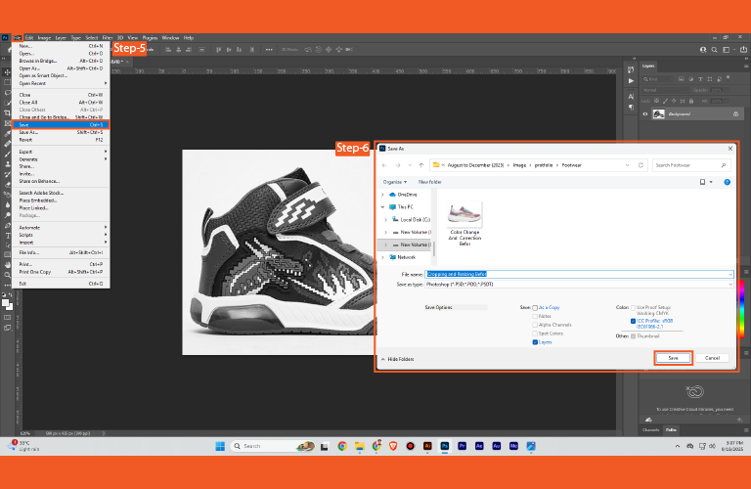The image size is (751, 489).
Task: Expand the This PC tree node
Action: 384,207
